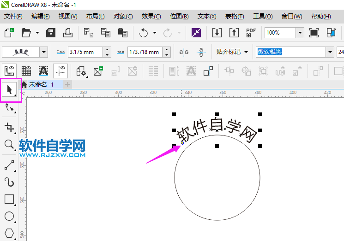The width and height of the screenshot is (344, 241).
Task: Open the zoom level dropdown arrow
Action: coord(300,33)
